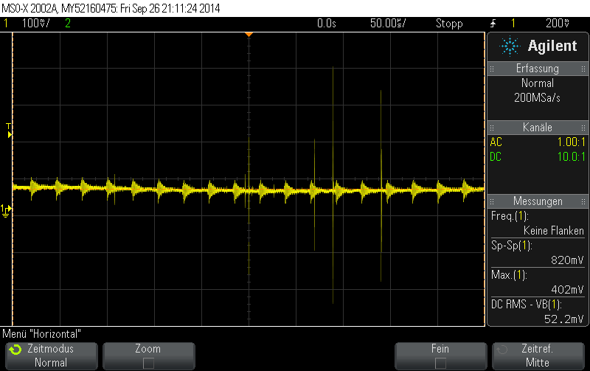Toggle the Zoom checkbox
Viewport: 590px width, 371px height.
pos(149,363)
